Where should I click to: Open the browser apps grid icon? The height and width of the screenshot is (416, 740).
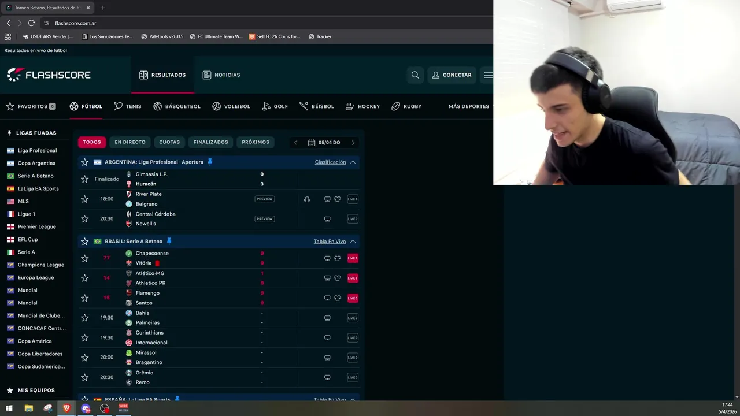(x=8, y=36)
